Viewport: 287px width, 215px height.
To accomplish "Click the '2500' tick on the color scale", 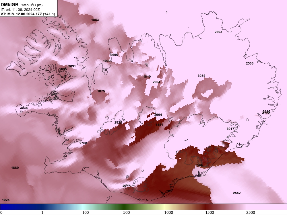I will pyautogui.click(x=251, y=212).
